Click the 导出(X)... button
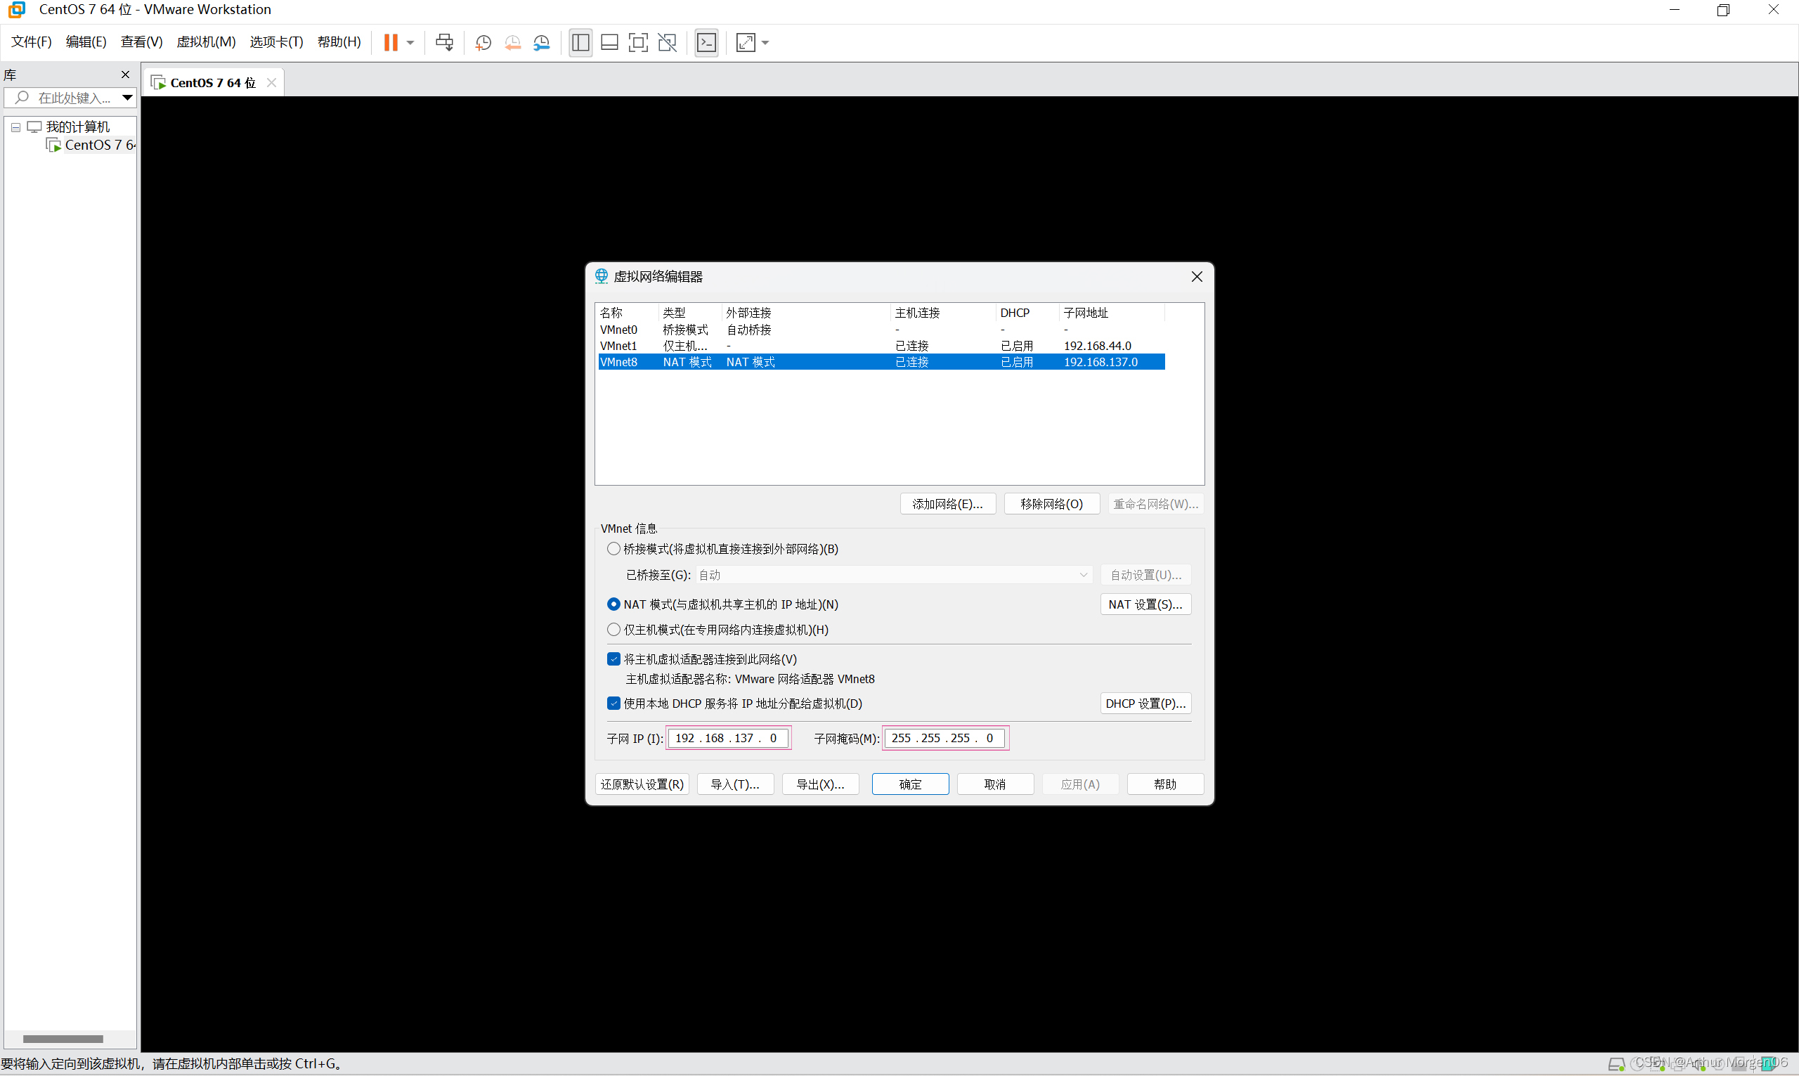The height and width of the screenshot is (1076, 1799). pyautogui.click(x=821, y=784)
